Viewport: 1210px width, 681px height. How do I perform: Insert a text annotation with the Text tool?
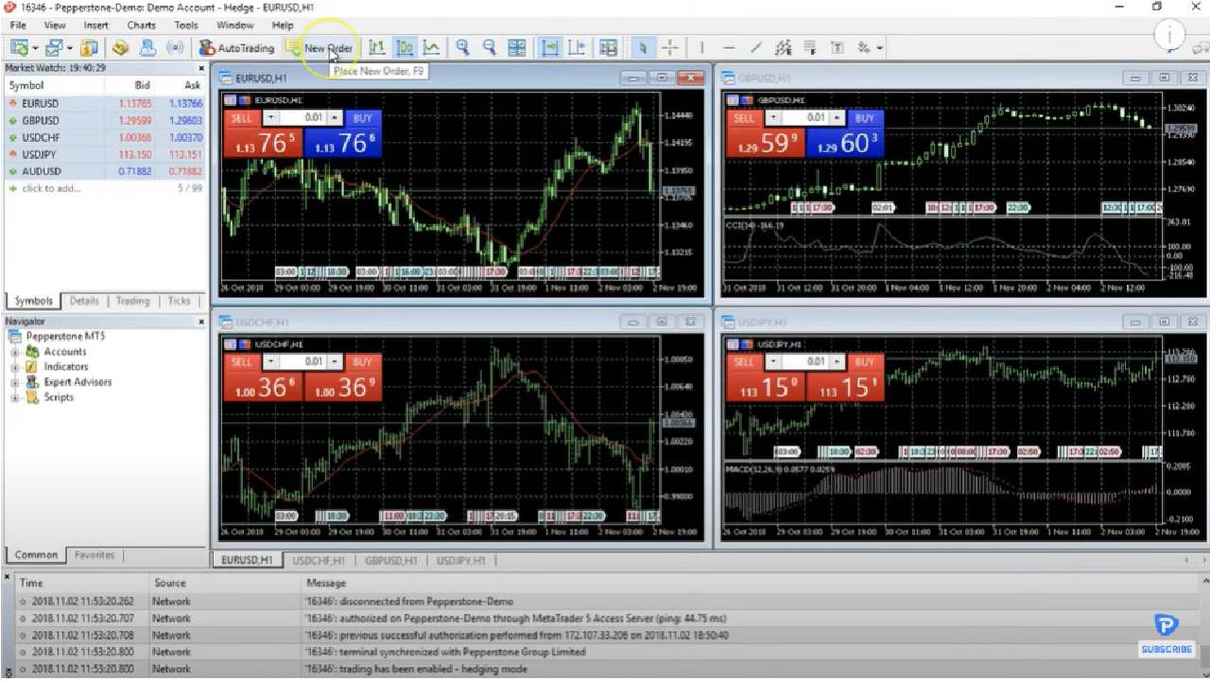(x=837, y=47)
